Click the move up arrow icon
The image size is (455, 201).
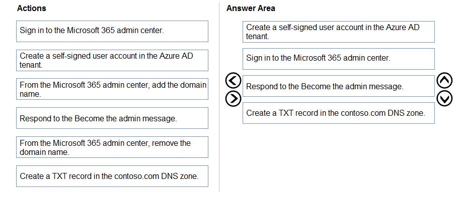click(x=444, y=80)
